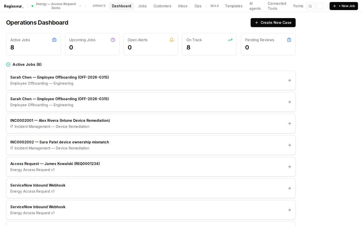This screenshot has width=362, height=226.
Task: Click subtitle under INC0002001 Alex Rivera job title
Action: click(x=50, y=127)
